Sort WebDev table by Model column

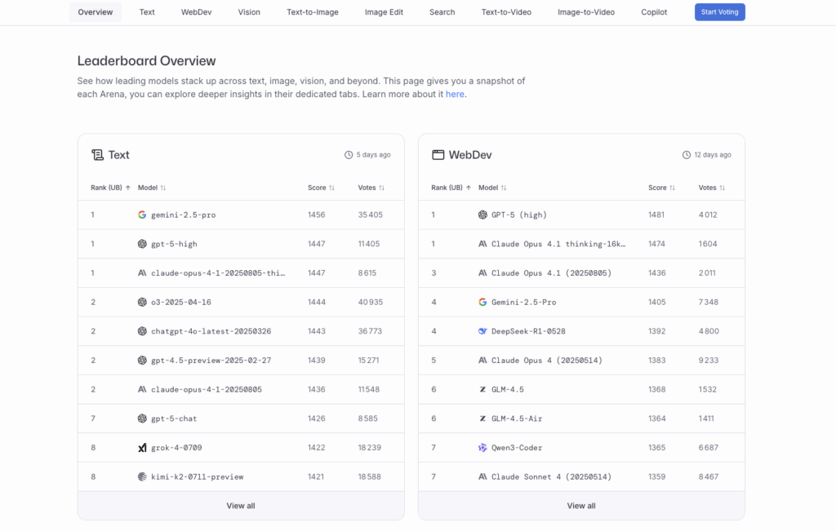click(x=492, y=188)
